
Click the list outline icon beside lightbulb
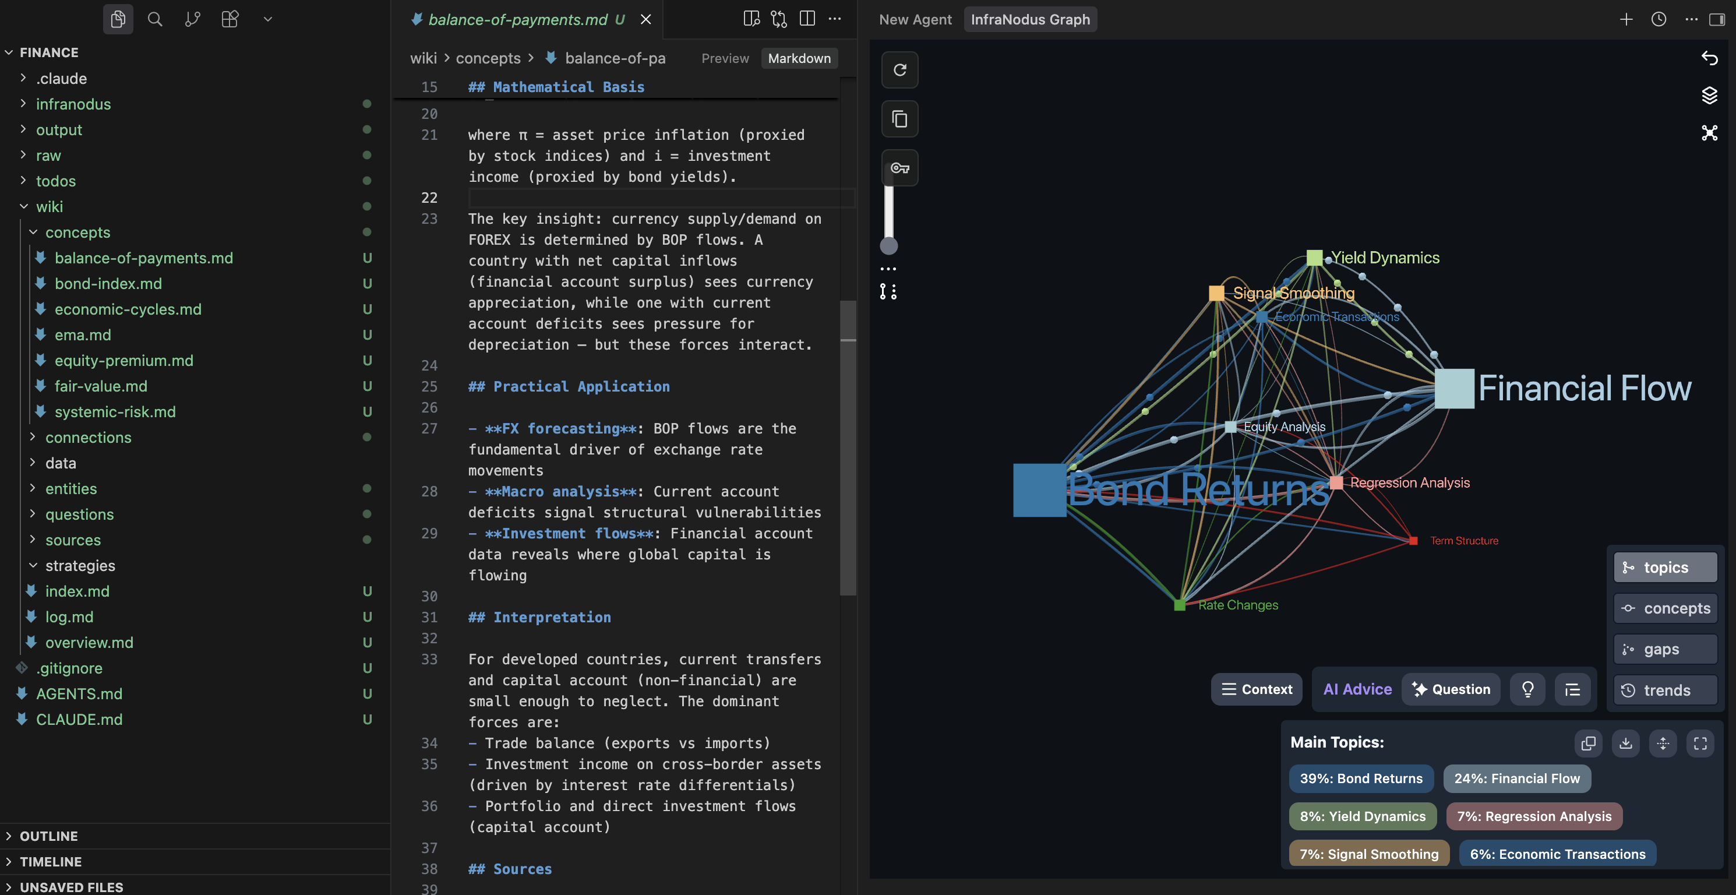[1572, 689]
